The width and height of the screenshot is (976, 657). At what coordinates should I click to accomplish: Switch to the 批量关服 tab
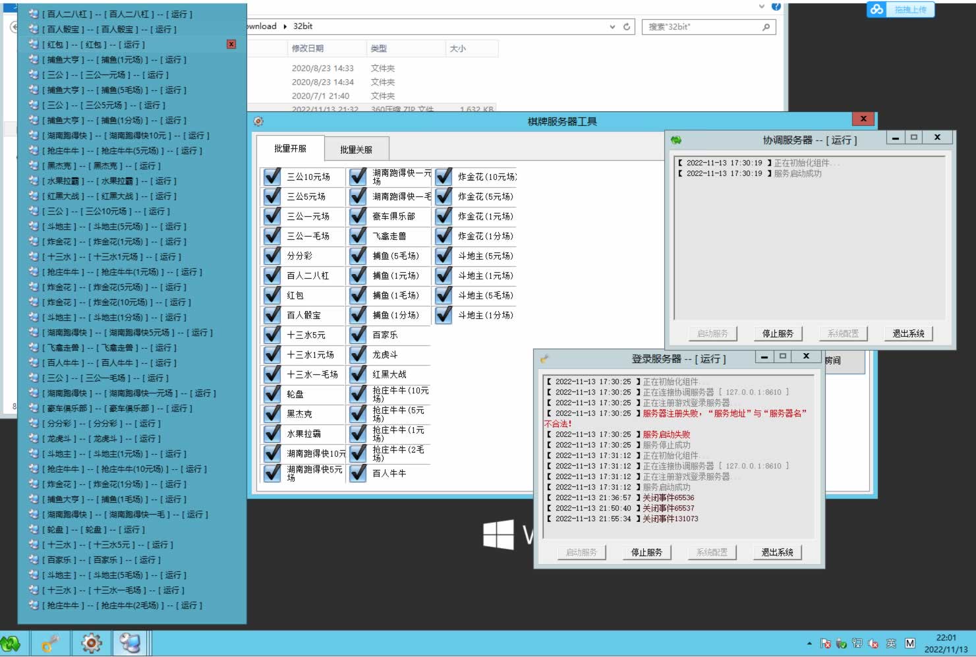356,150
